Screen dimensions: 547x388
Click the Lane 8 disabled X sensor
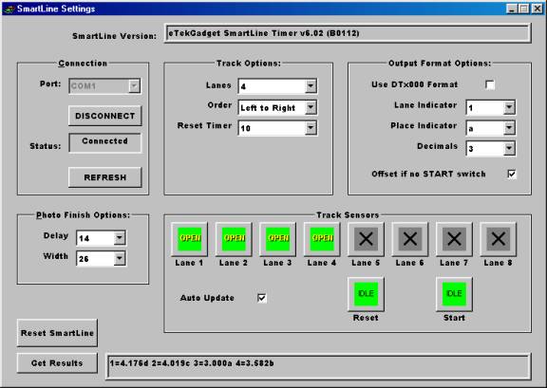point(499,239)
